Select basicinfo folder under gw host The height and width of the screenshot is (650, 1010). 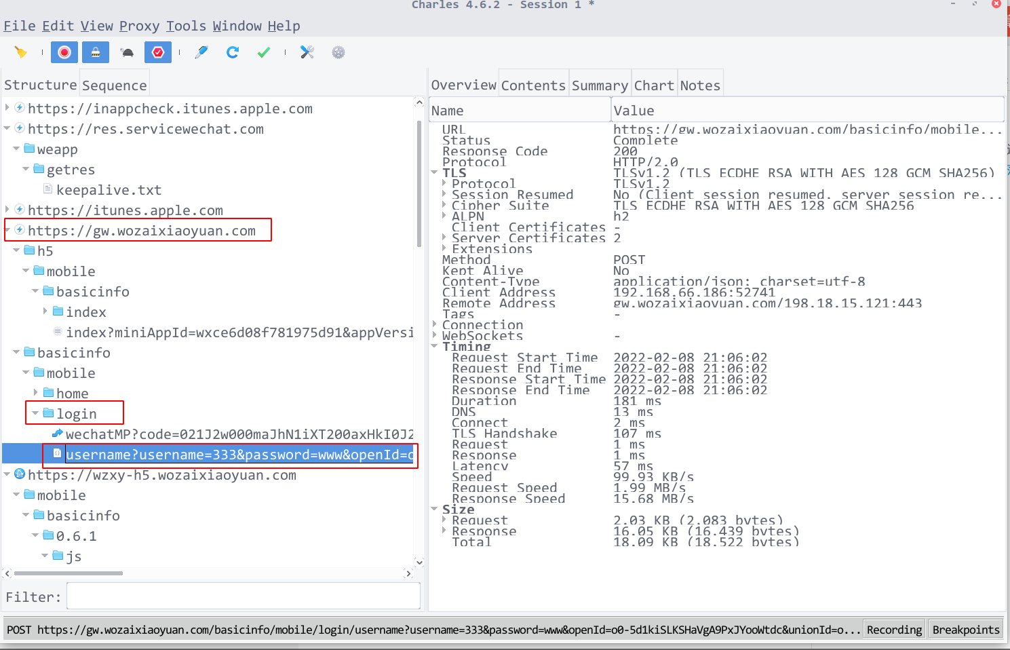click(x=74, y=353)
